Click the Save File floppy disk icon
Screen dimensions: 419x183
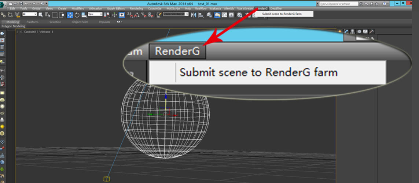[21, 3]
